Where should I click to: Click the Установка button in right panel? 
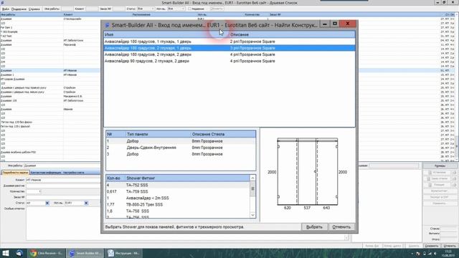point(437,173)
